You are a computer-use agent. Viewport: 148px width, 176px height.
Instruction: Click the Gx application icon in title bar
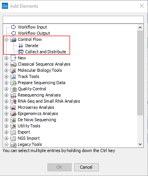click(x=5, y=6)
